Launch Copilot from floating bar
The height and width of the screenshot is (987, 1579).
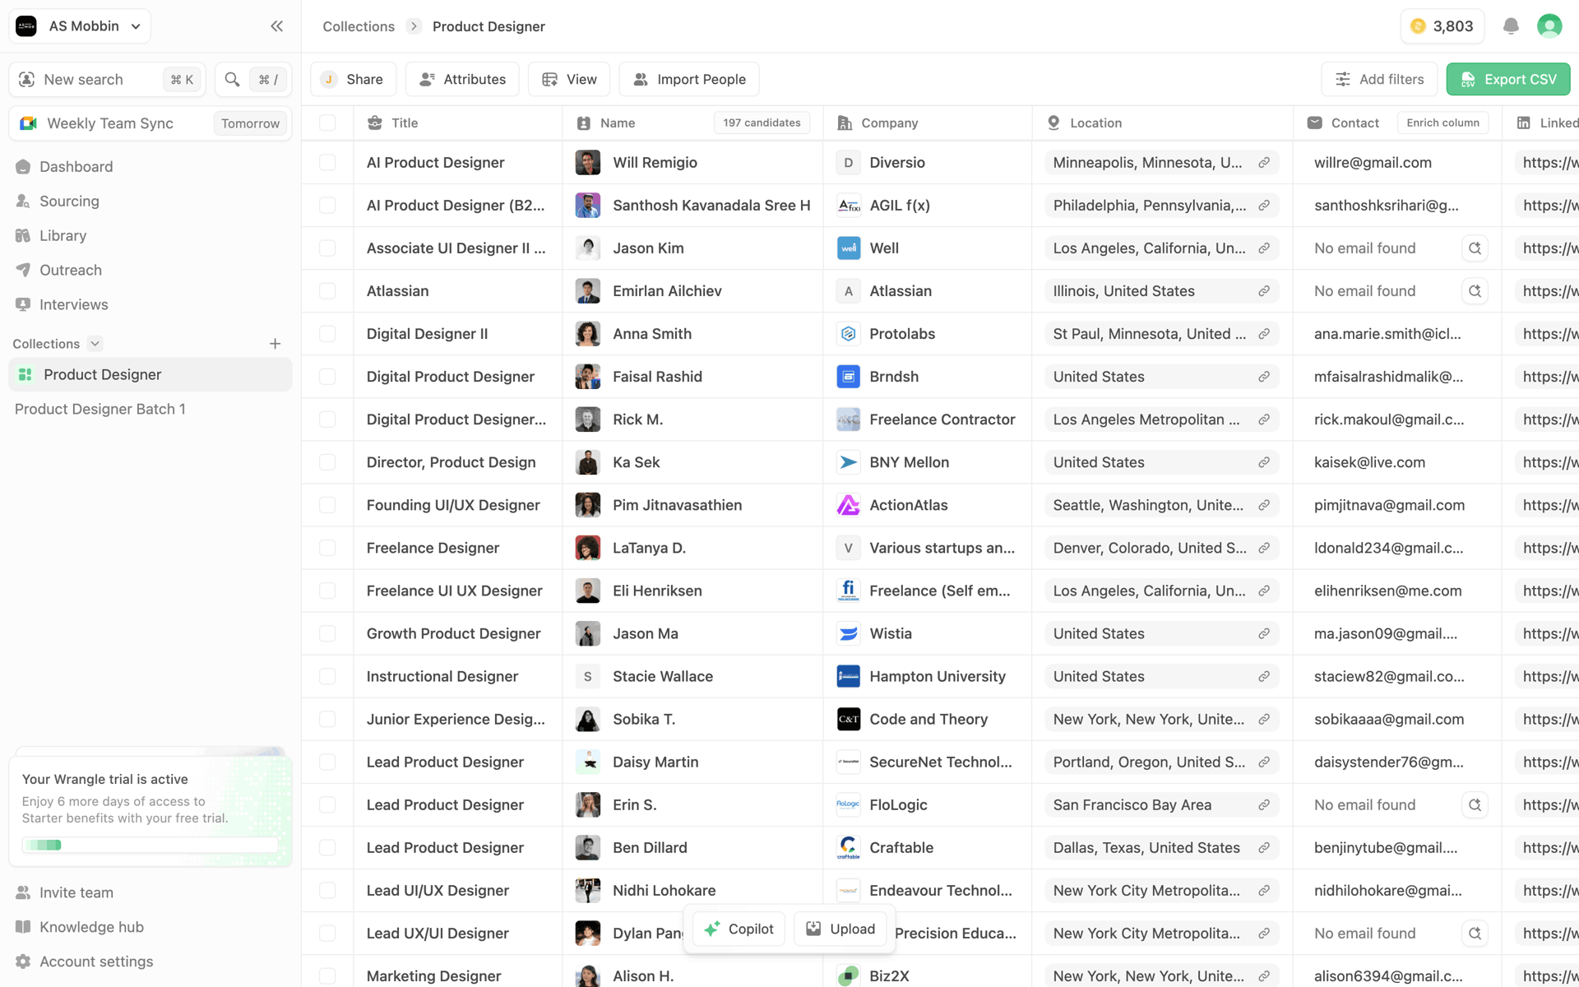click(x=739, y=929)
